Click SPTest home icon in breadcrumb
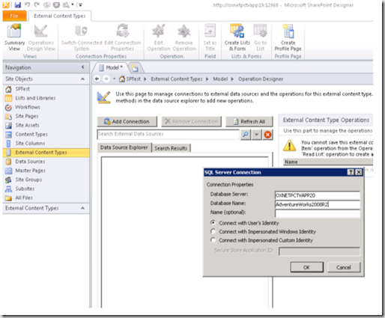This screenshot has width=385, height=318. click(x=122, y=79)
